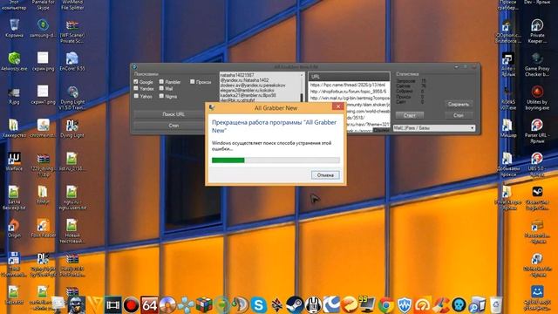Click the URL column header
The height and width of the screenshot is (314, 558).
(349, 77)
